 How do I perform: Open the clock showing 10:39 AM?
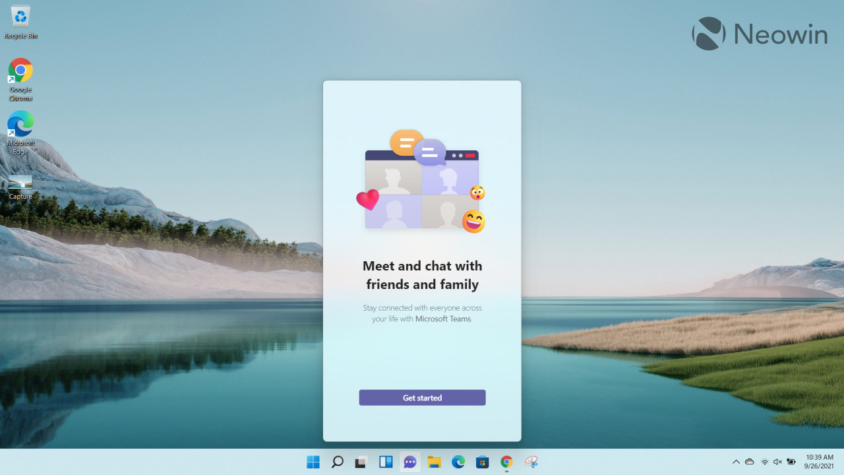pyautogui.click(x=819, y=462)
